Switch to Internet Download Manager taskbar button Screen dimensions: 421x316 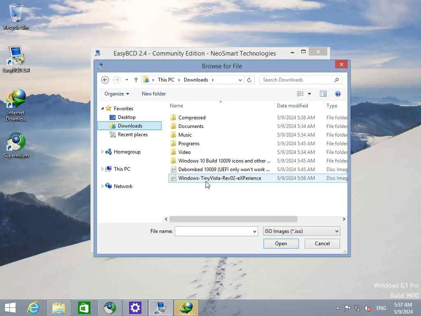pos(186,308)
